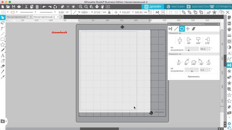Click the Fit to Page zoom icon
Screen dimensions: 232x130
(x=108, y=6)
